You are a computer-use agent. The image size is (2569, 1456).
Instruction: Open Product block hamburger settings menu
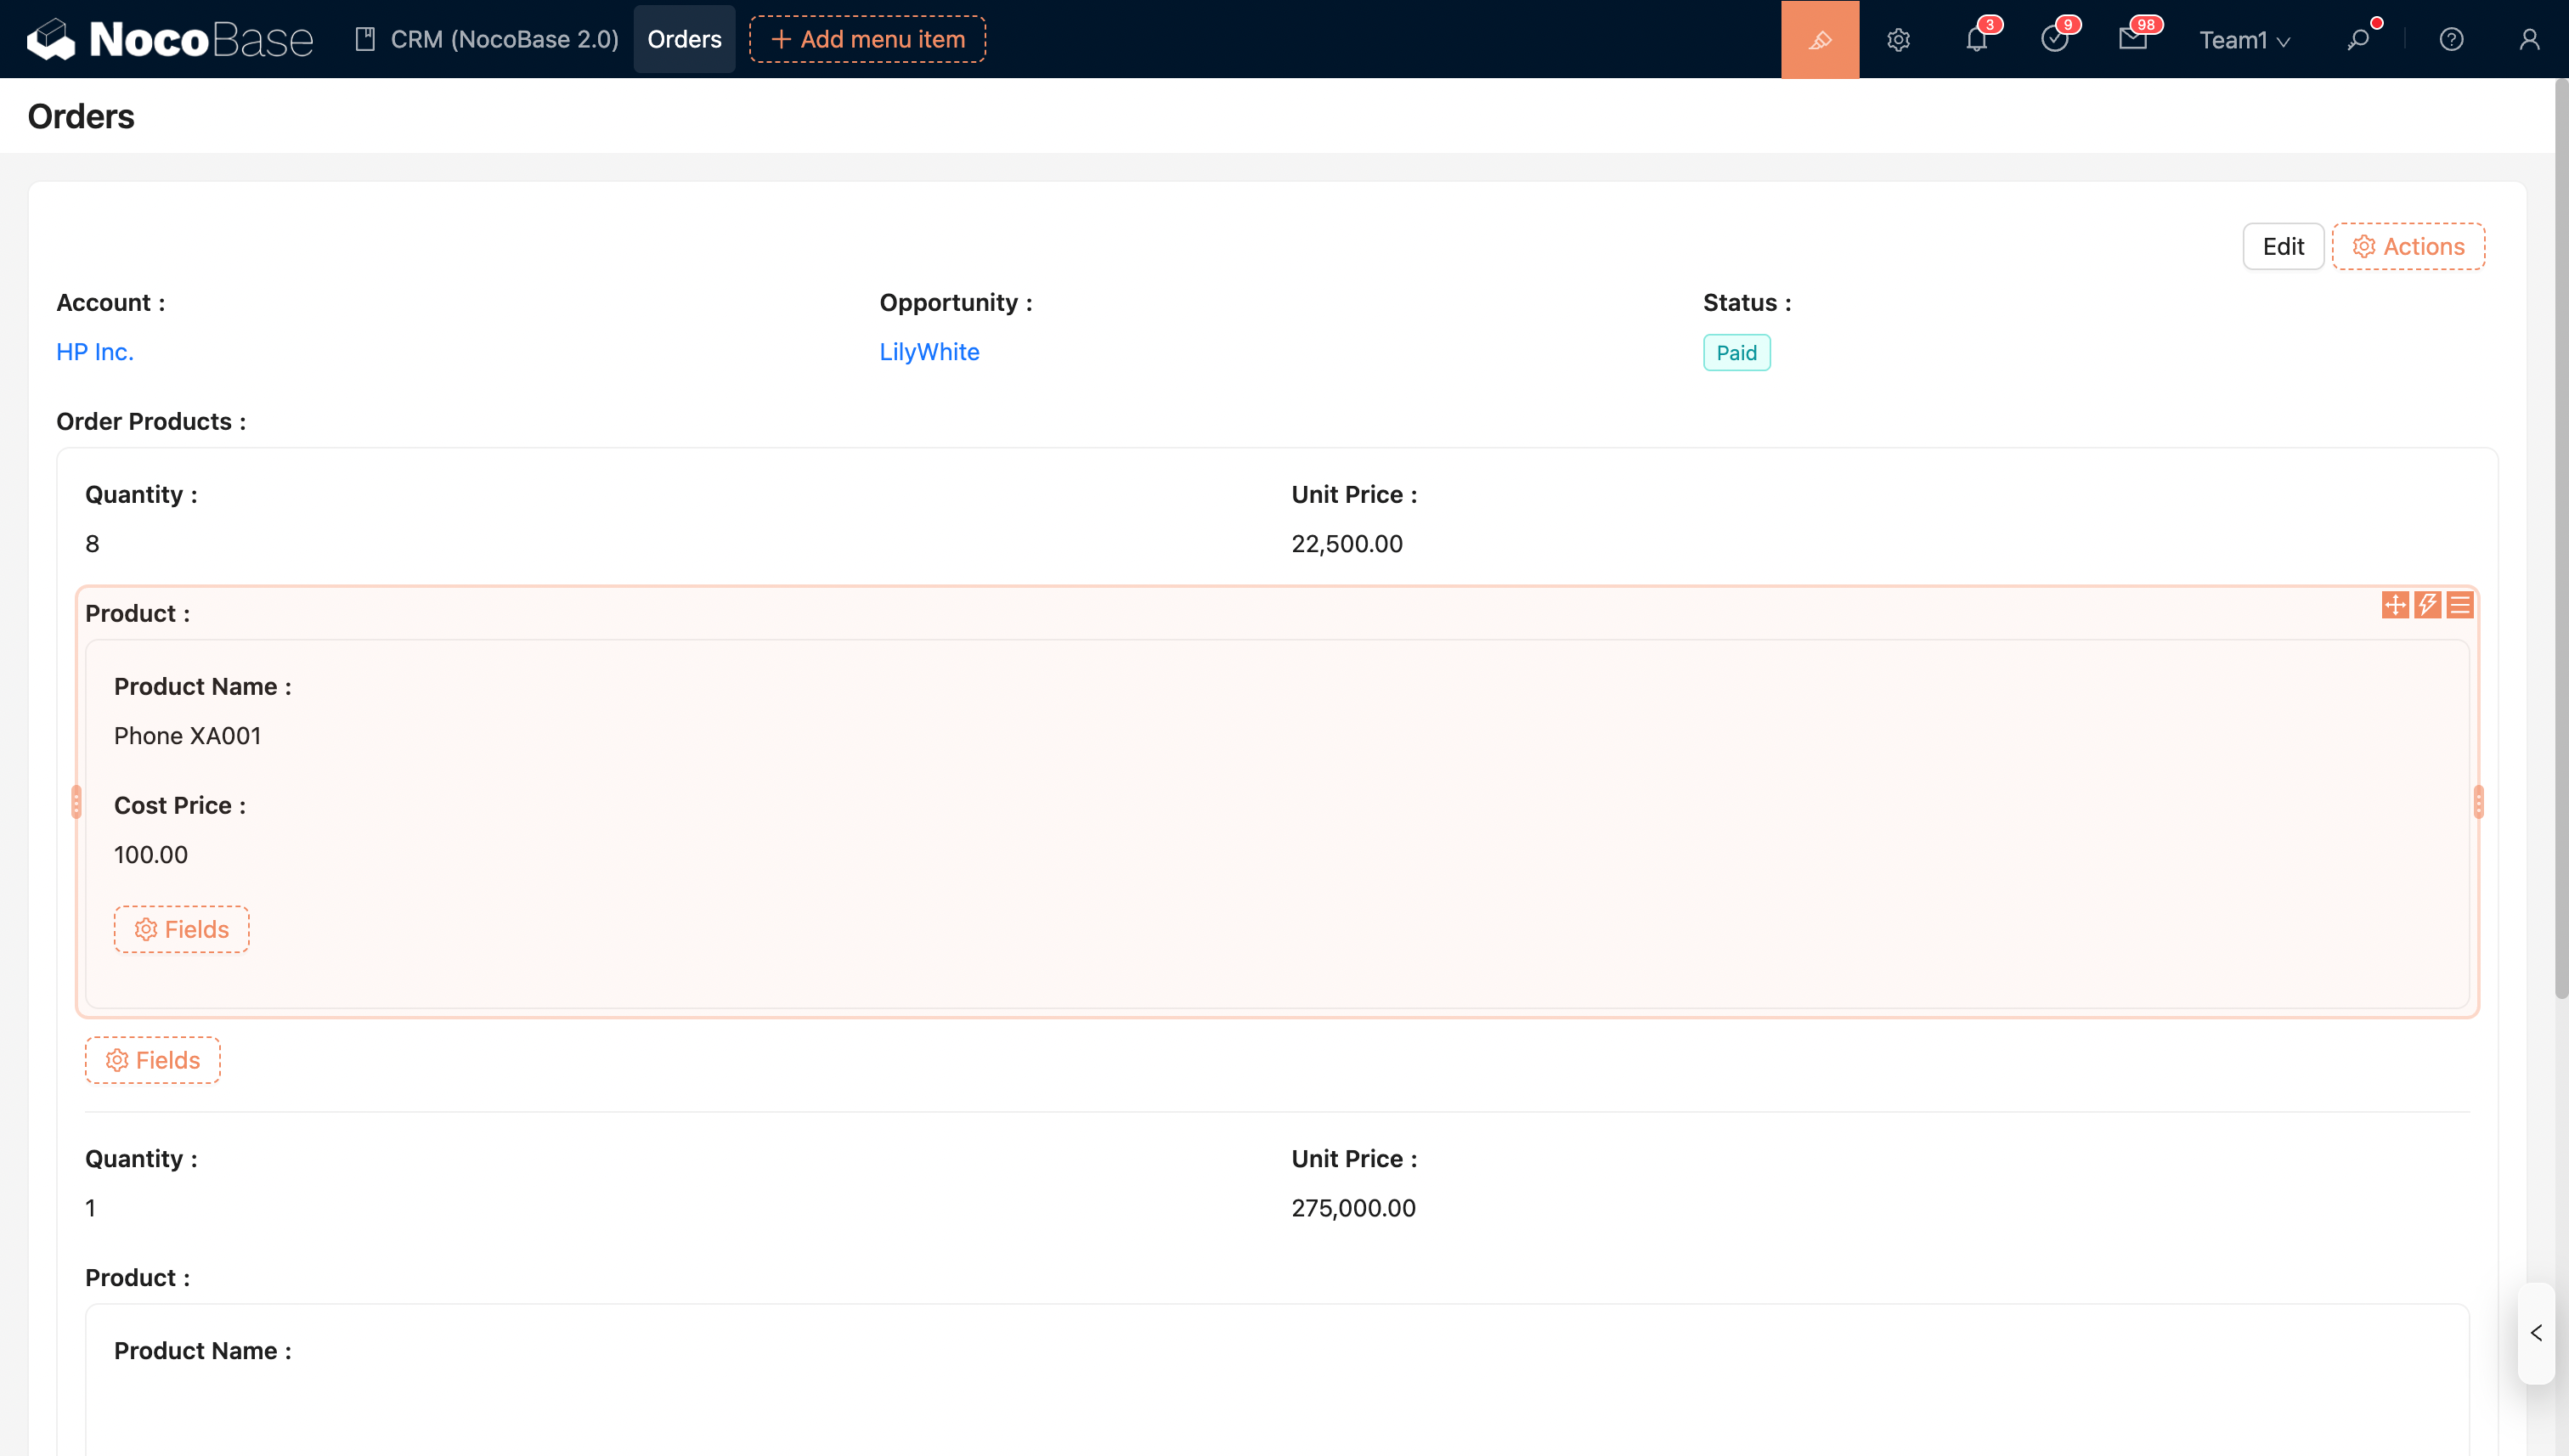2460,605
